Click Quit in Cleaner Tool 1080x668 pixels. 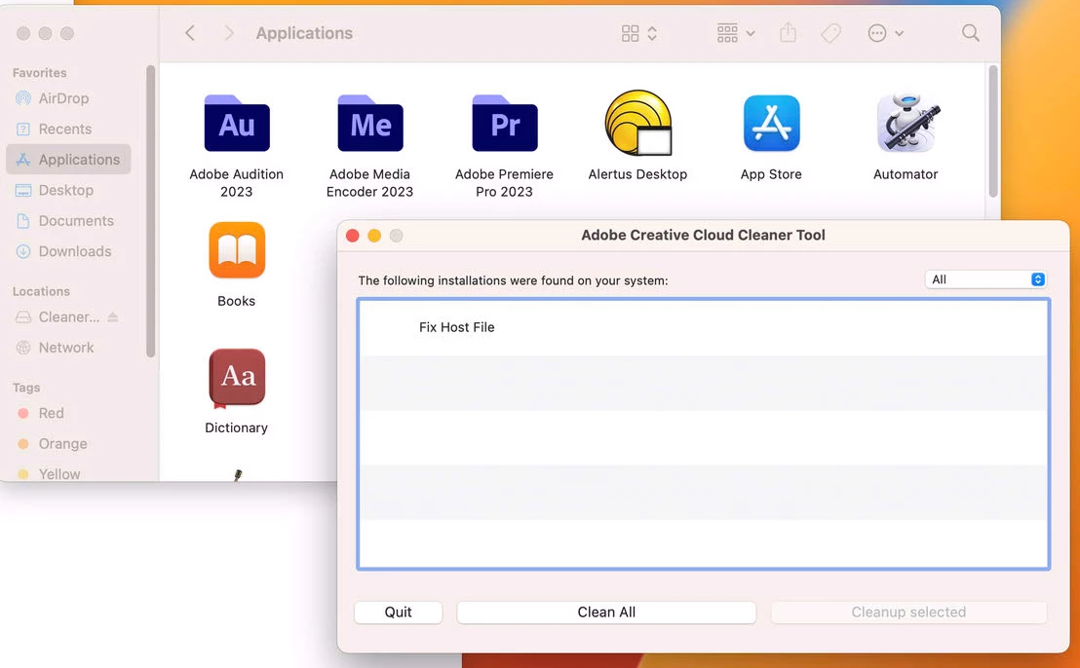[x=398, y=612]
